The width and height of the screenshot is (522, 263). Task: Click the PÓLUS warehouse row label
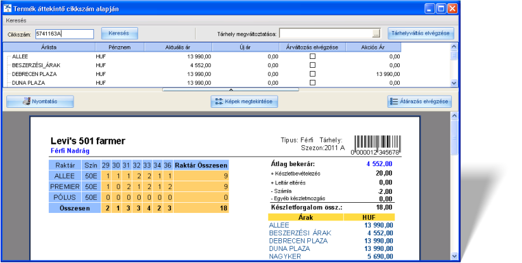click(65, 198)
